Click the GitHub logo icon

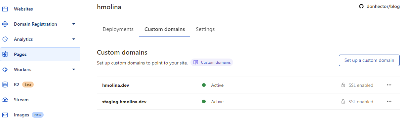pyautogui.click(x=361, y=7)
